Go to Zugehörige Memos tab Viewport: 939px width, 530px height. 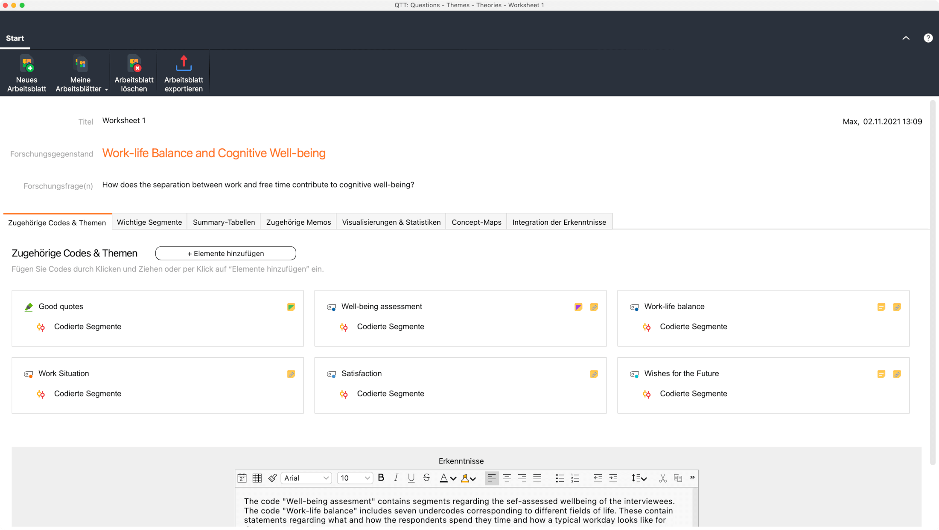tap(298, 222)
